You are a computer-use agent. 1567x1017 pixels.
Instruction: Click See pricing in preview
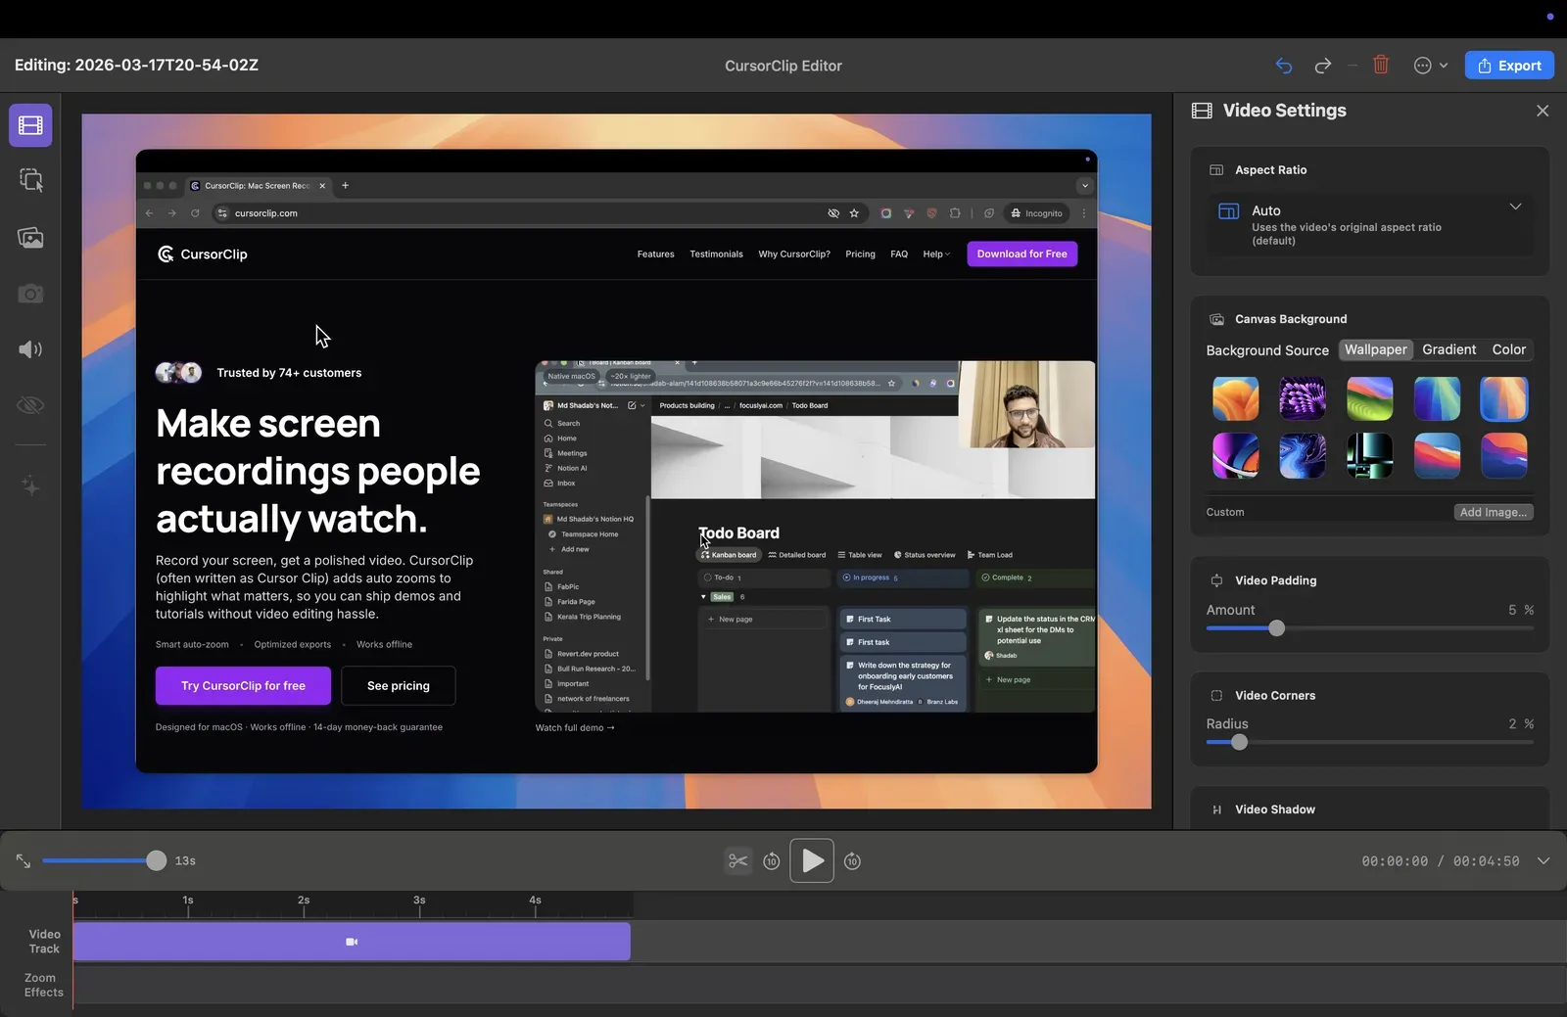399,686
